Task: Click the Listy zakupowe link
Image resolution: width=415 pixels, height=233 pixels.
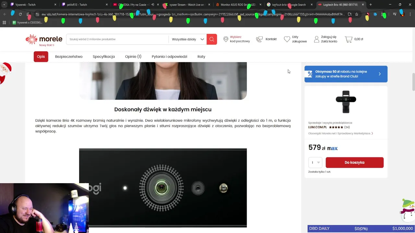Action: [299, 39]
